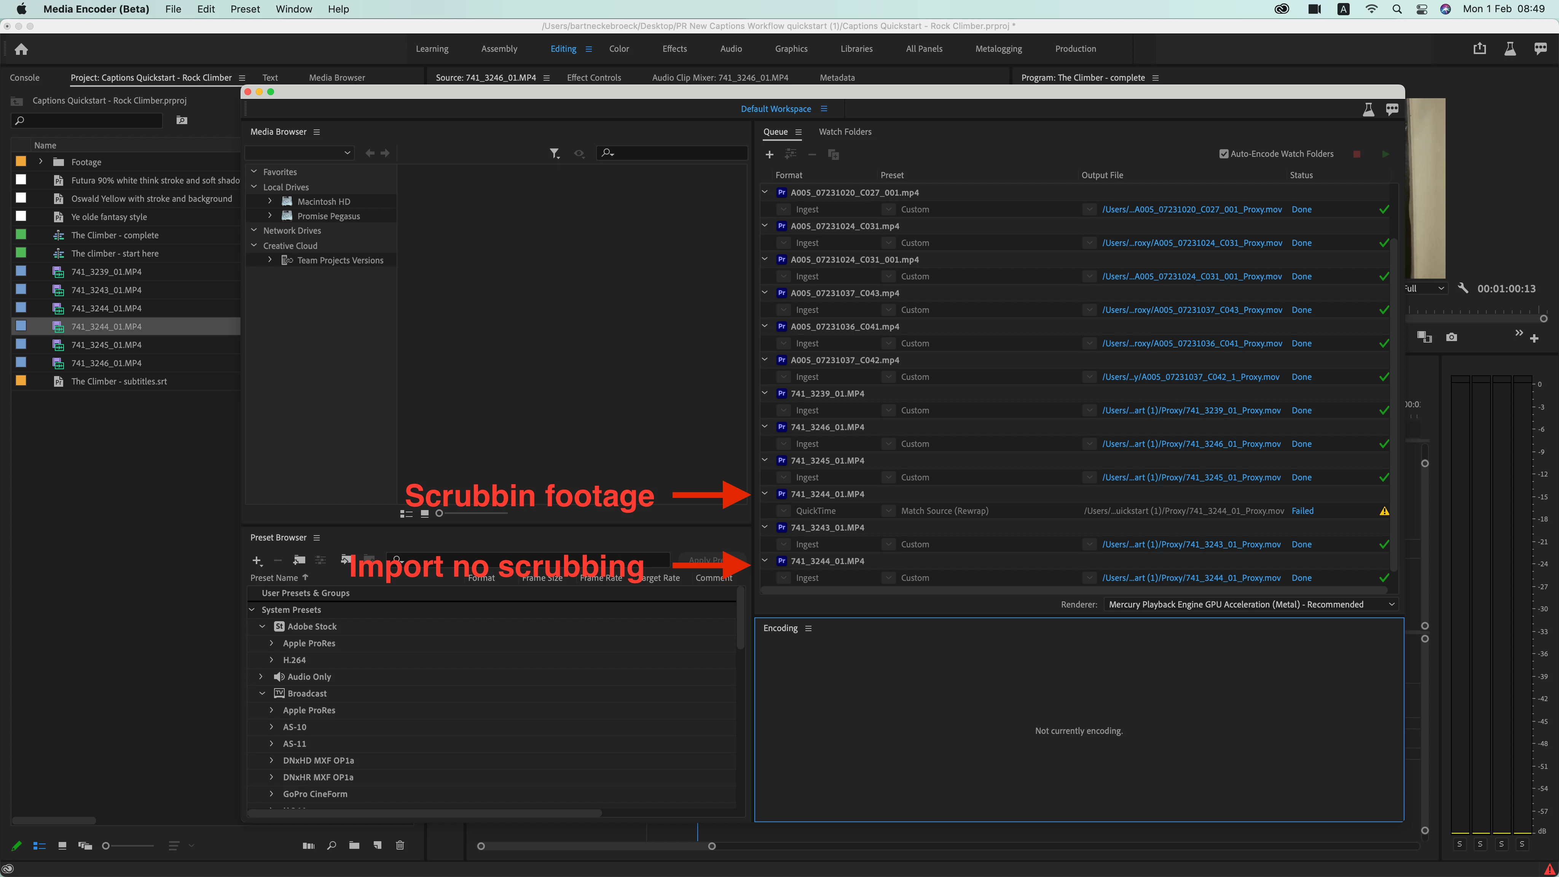
Task: Click the Add Source plus icon in Queue
Action: click(x=769, y=154)
